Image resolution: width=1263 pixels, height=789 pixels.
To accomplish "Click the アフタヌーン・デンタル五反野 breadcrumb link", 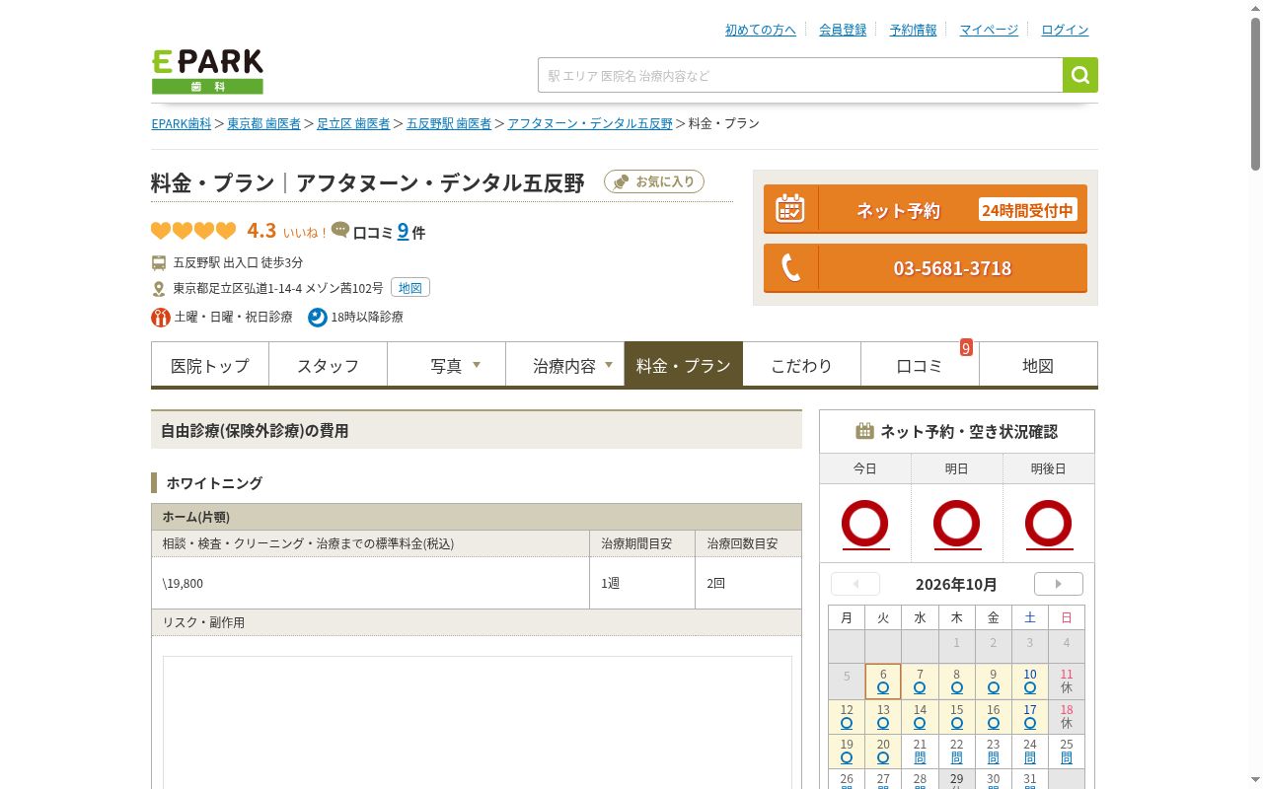I will (590, 123).
